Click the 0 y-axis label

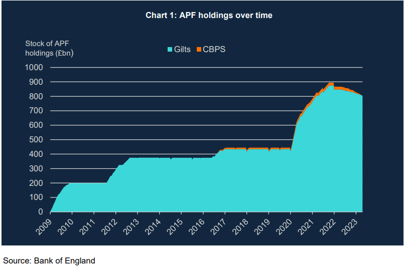pos(41,212)
